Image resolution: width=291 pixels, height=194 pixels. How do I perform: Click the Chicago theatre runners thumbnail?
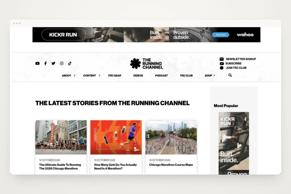(x=61, y=137)
